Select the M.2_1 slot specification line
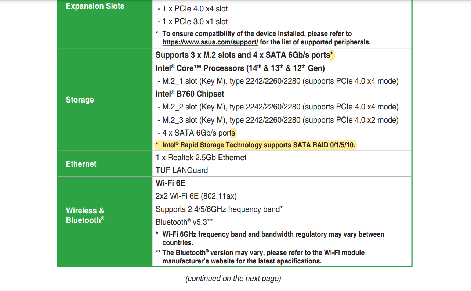The image size is (471, 291). click(278, 81)
